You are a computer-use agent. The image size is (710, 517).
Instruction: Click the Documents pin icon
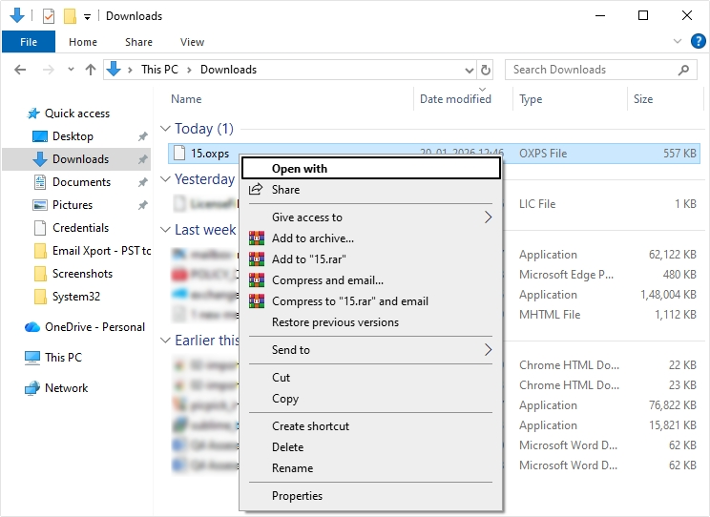(x=142, y=182)
